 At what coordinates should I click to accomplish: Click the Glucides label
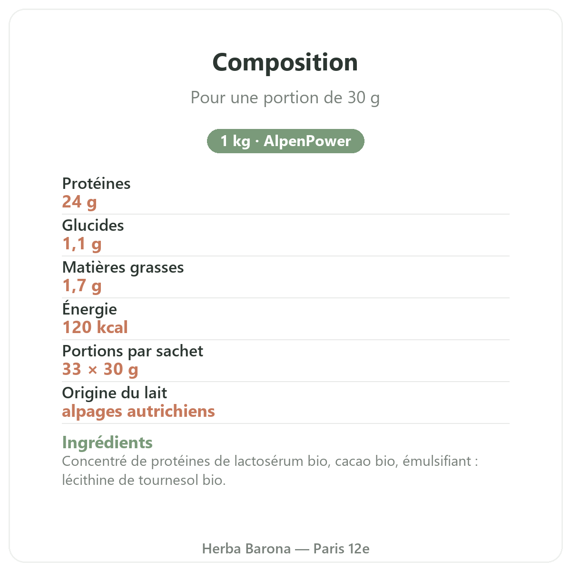pos(93,225)
